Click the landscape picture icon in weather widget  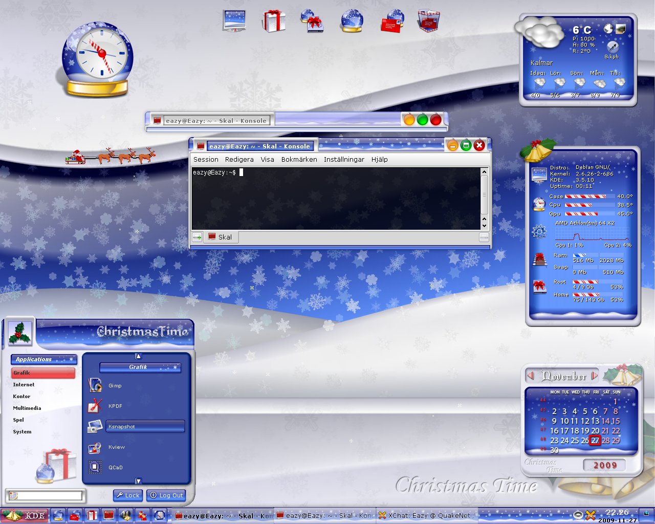click(621, 29)
